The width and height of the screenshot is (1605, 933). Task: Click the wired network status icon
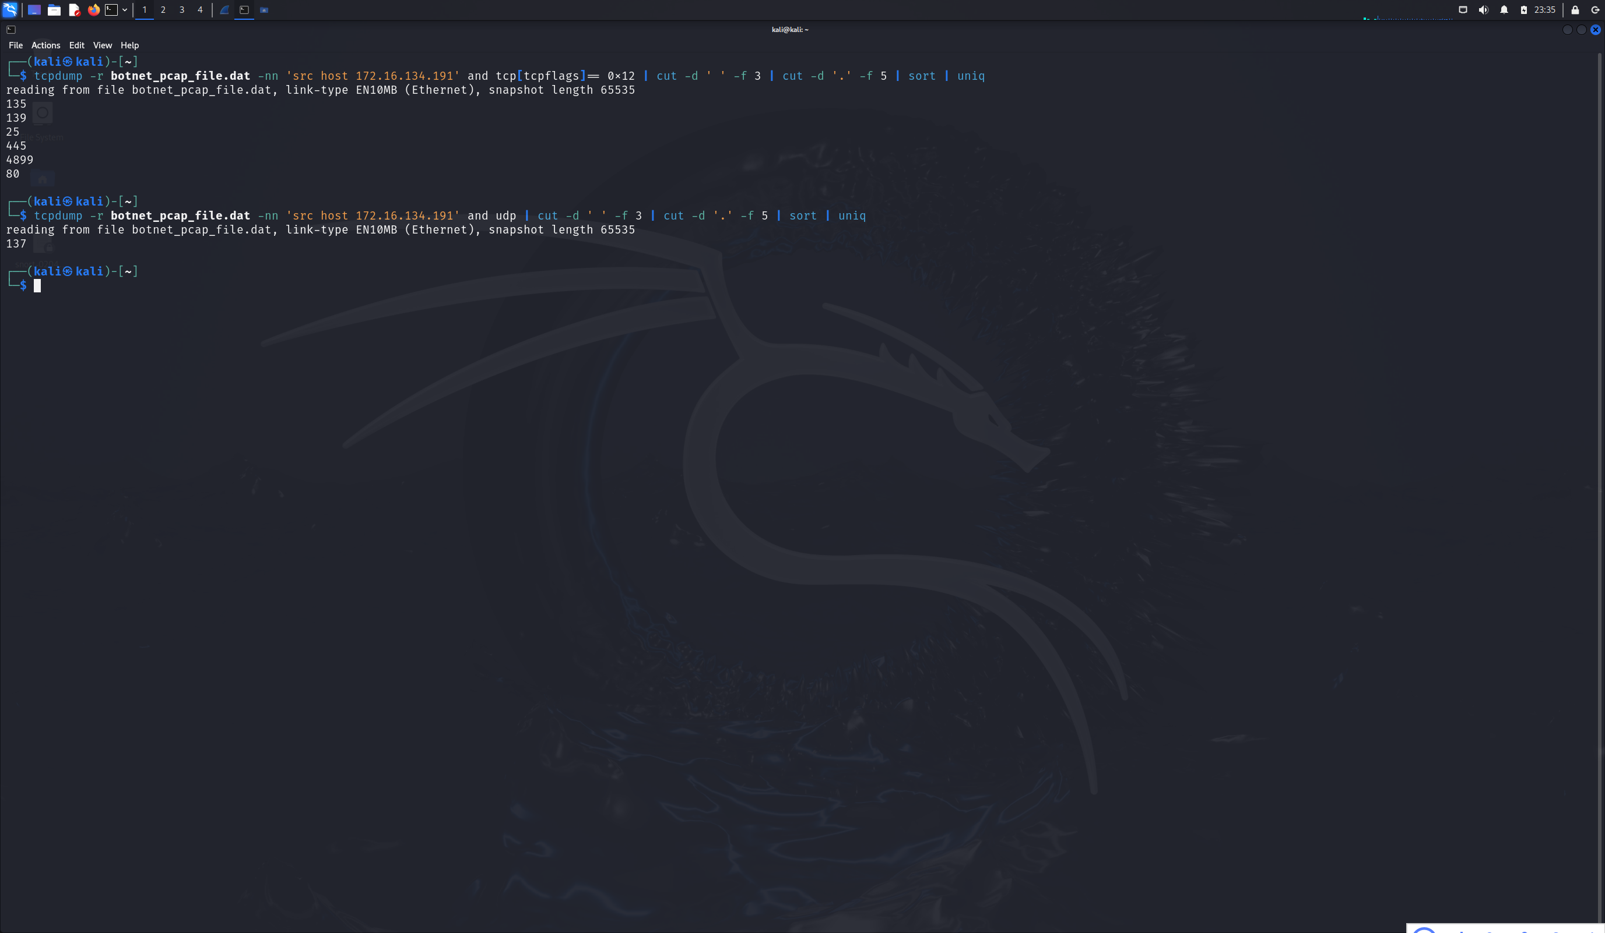click(x=1463, y=9)
